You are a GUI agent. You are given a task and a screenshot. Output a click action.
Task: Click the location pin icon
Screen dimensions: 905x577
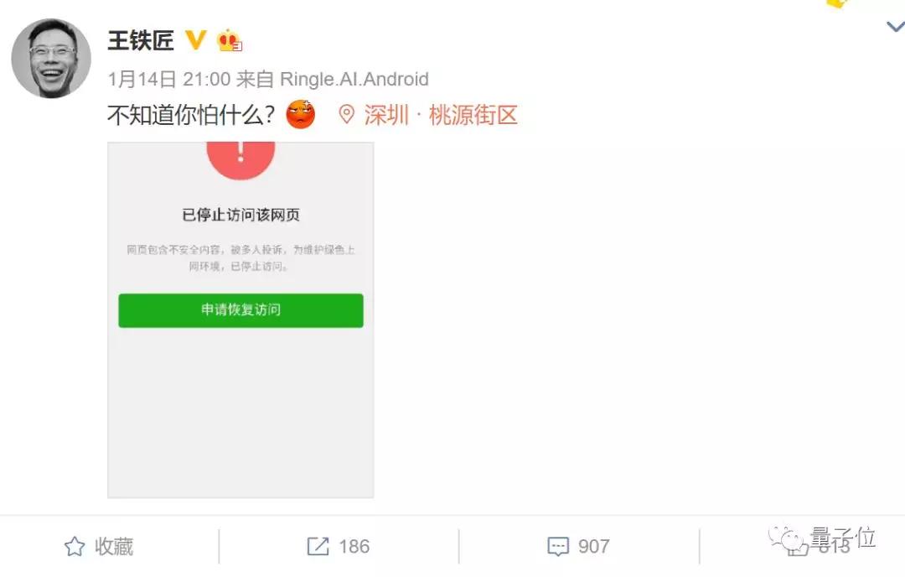(x=346, y=114)
